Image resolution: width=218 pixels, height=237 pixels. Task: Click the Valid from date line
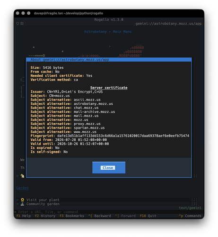(69, 140)
